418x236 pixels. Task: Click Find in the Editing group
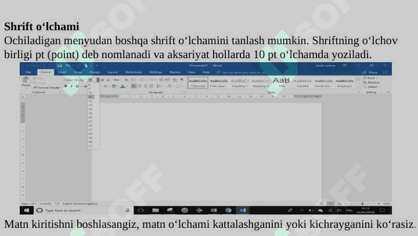click(x=370, y=78)
